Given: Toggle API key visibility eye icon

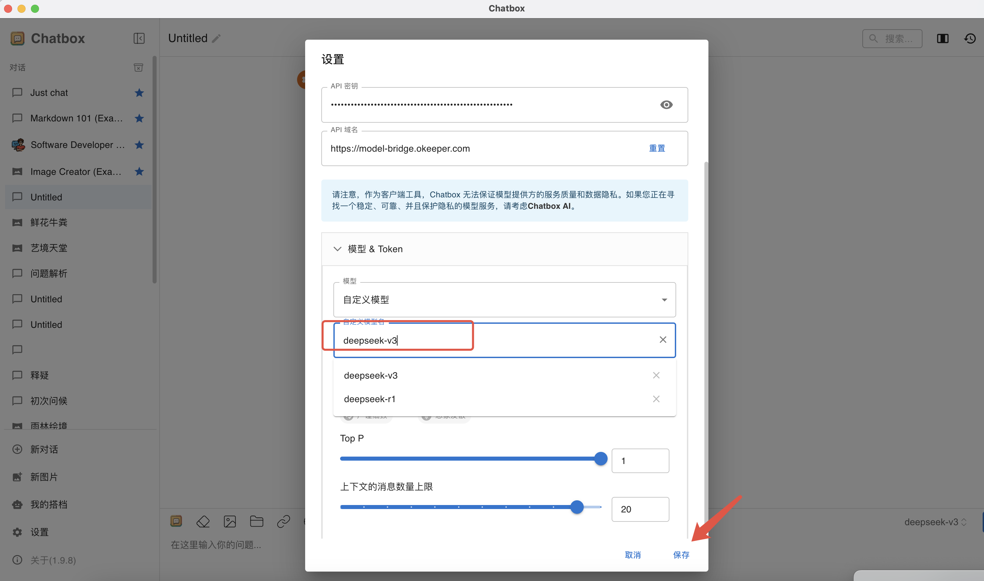Looking at the screenshot, I should click(x=666, y=105).
